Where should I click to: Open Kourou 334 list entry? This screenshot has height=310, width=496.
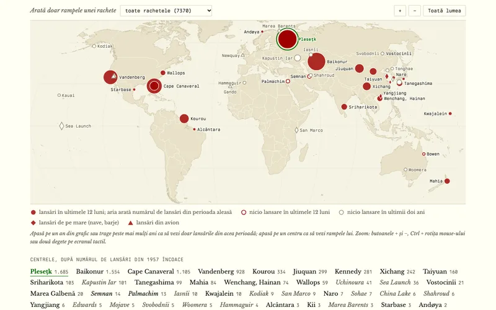click(x=269, y=272)
